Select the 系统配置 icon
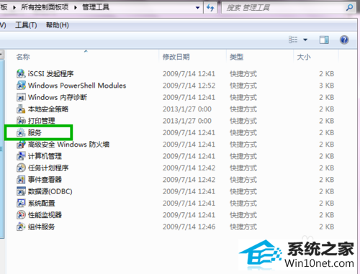 pos(21,203)
